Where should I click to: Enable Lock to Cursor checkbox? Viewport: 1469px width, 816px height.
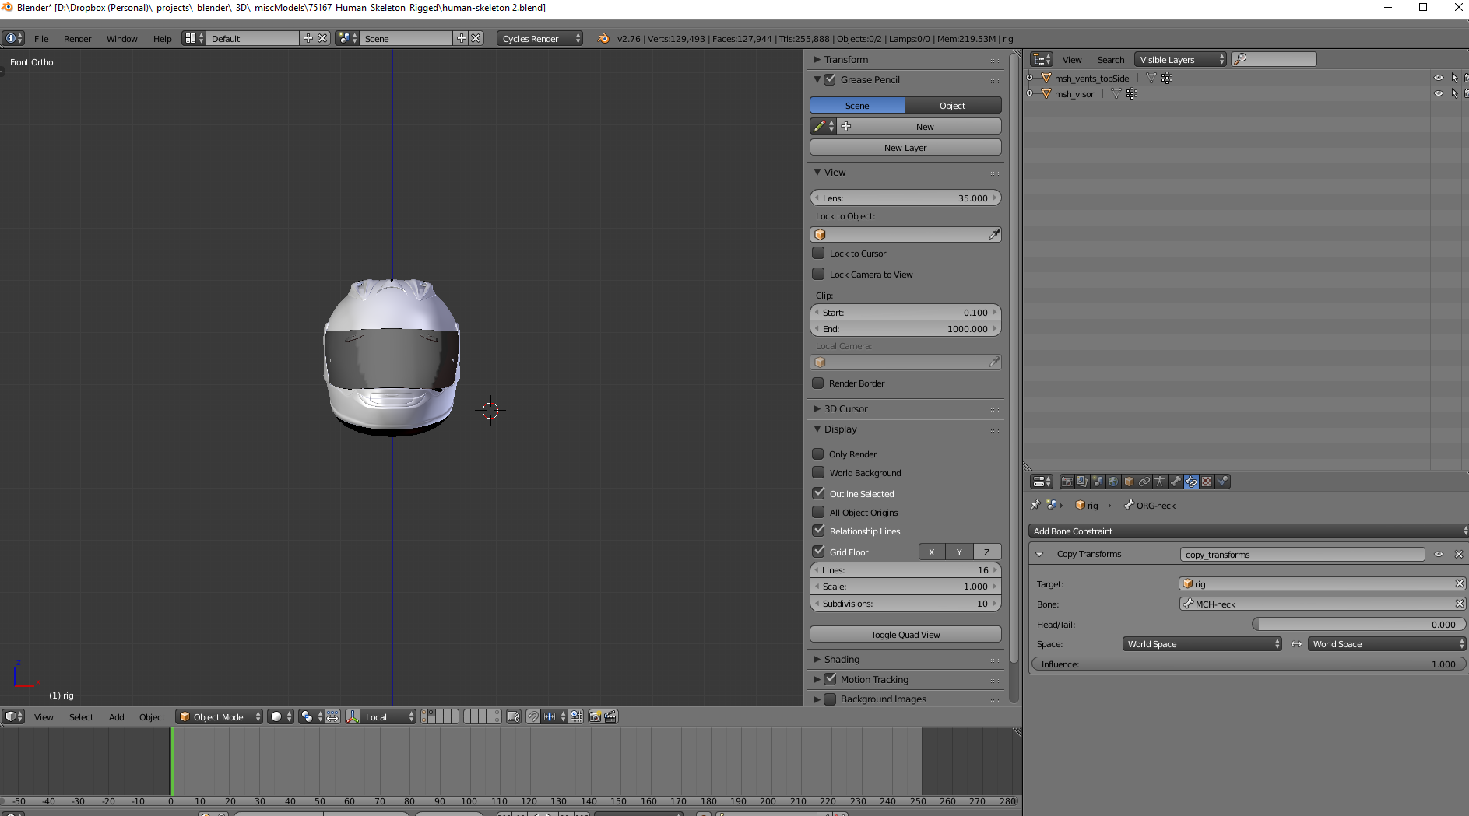(818, 253)
